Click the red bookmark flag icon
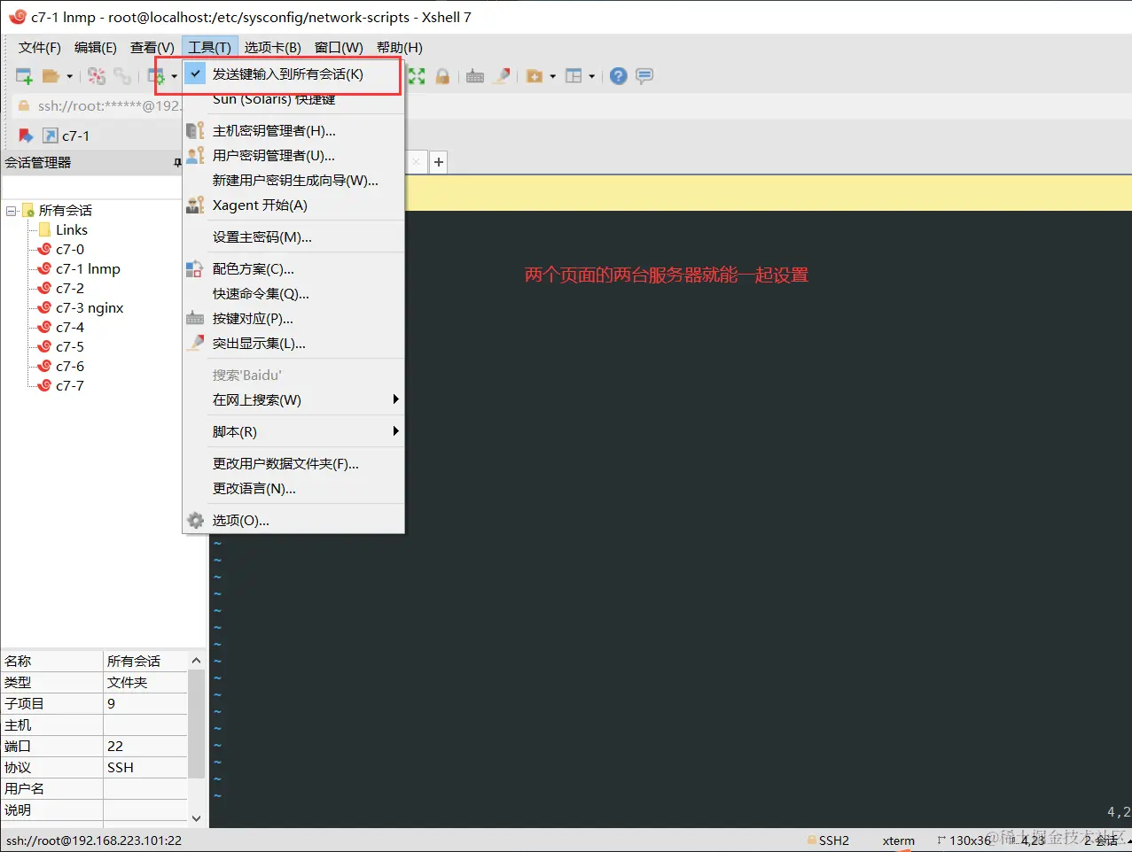 click(x=26, y=136)
